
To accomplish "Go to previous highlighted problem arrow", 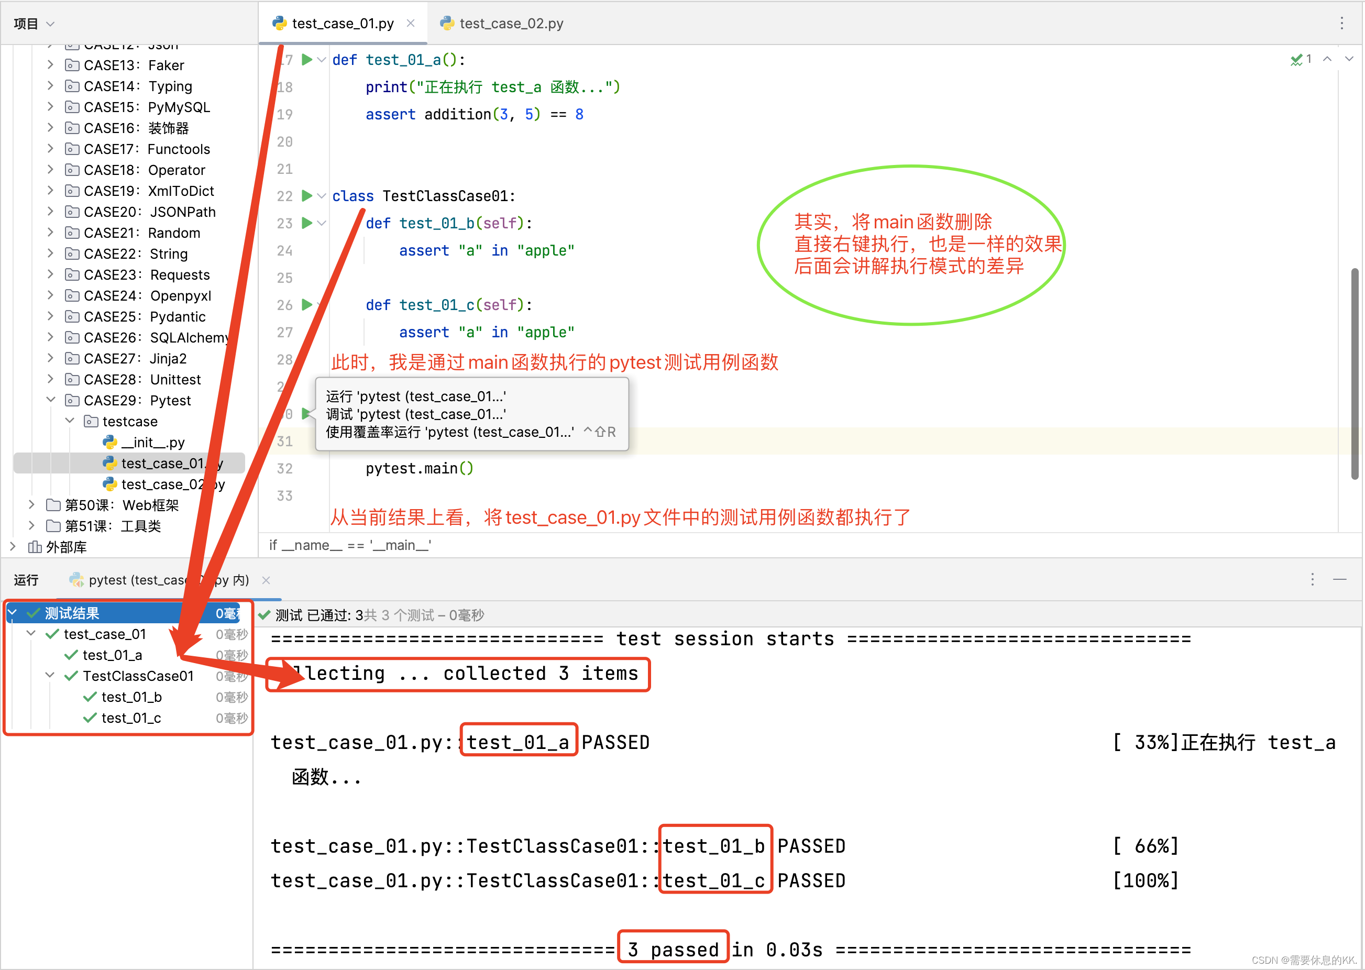I will pyautogui.click(x=1327, y=59).
